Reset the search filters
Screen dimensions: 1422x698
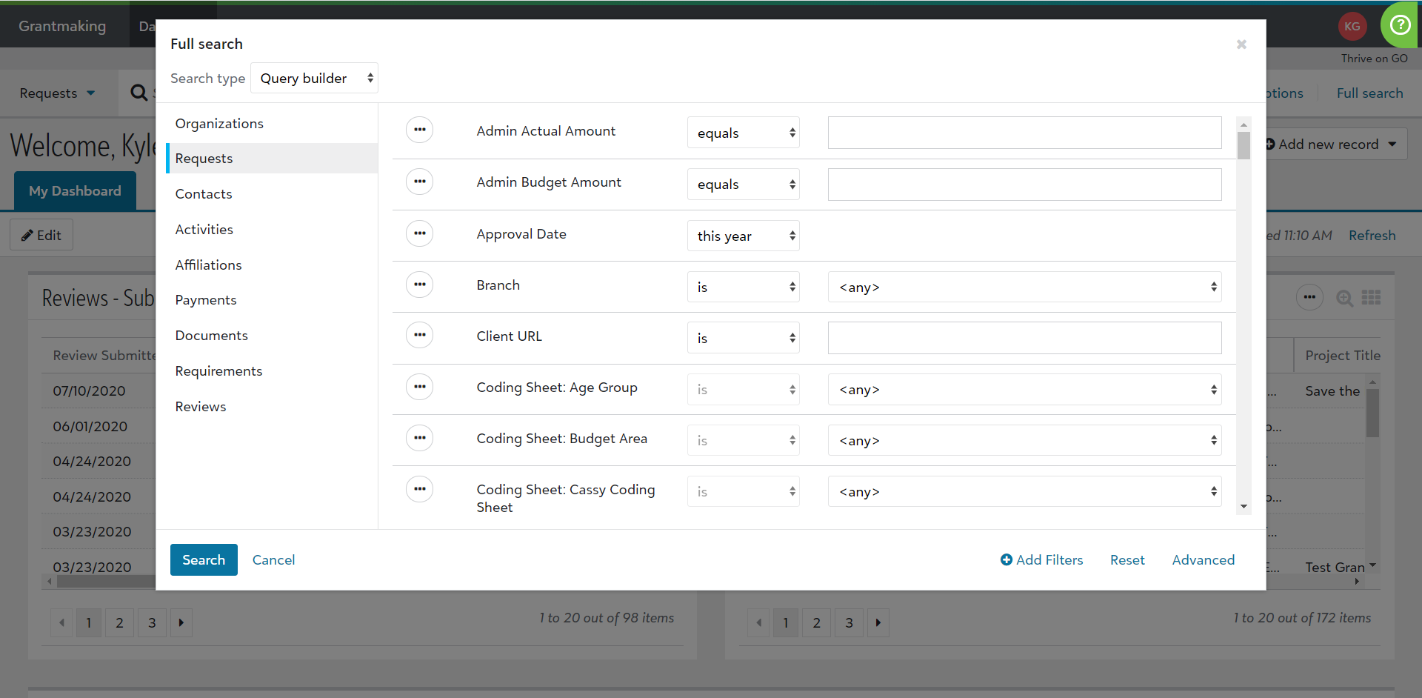(x=1127, y=559)
